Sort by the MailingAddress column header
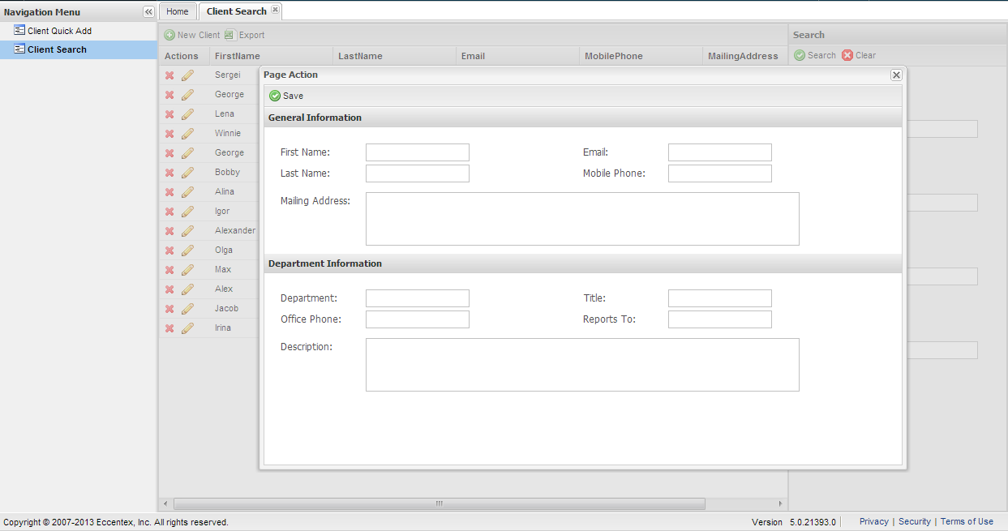This screenshot has width=1008, height=531. 745,56
